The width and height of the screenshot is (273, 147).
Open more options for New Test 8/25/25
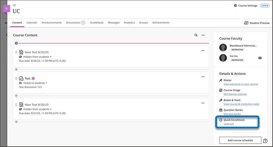point(203,51)
